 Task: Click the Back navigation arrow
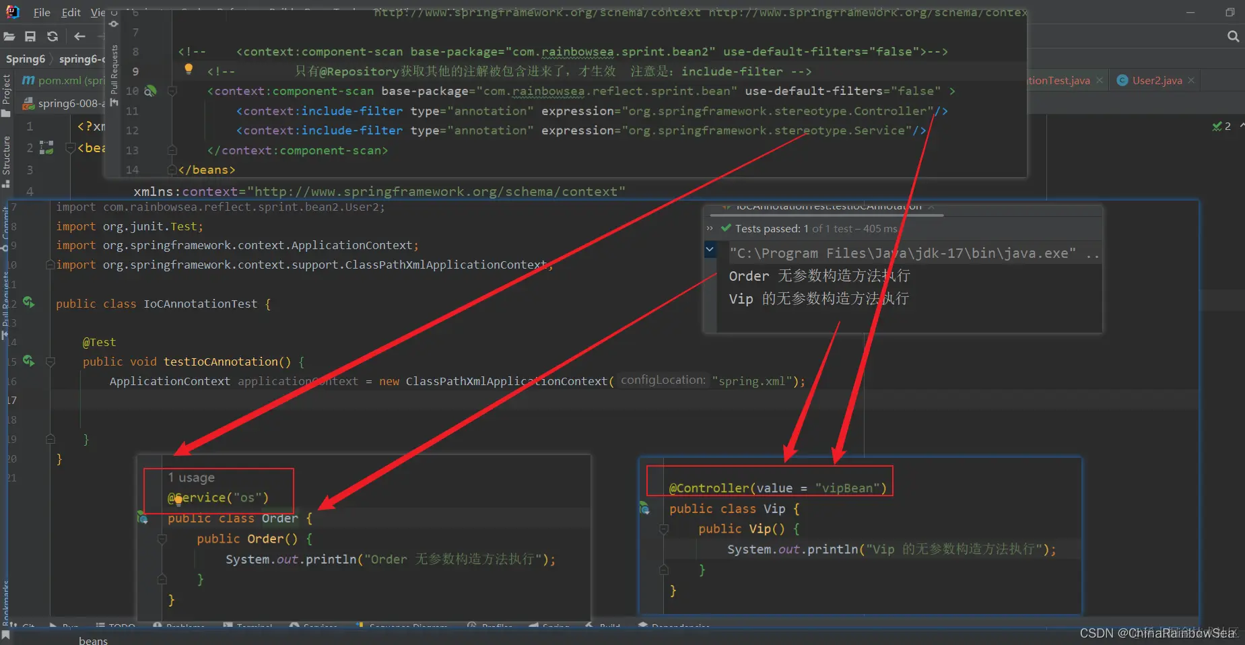click(x=79, y=36)
